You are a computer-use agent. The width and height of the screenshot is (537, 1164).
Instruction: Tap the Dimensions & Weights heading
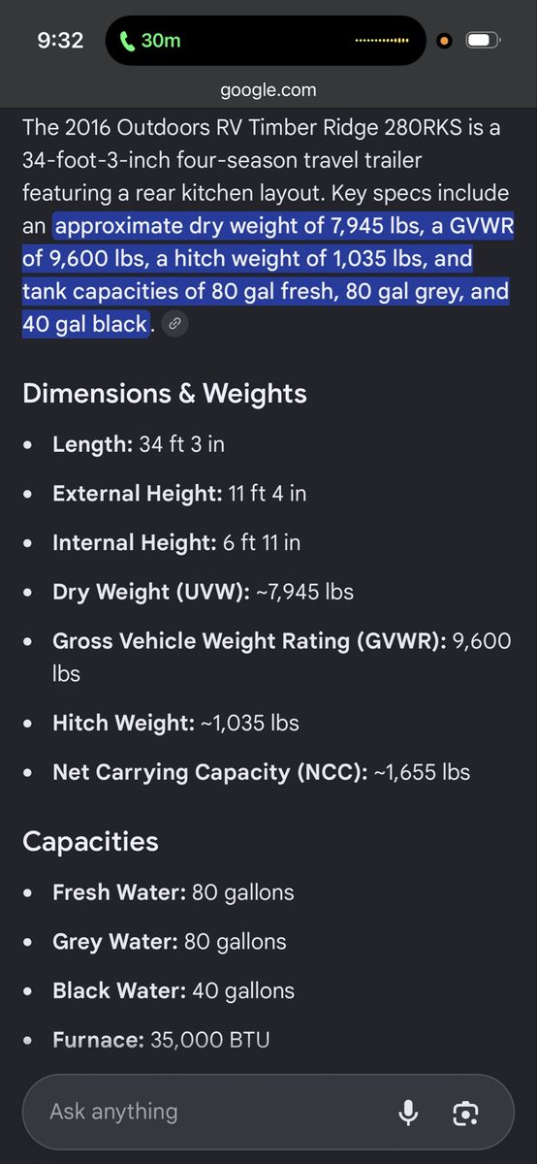(x=165, y=393)
